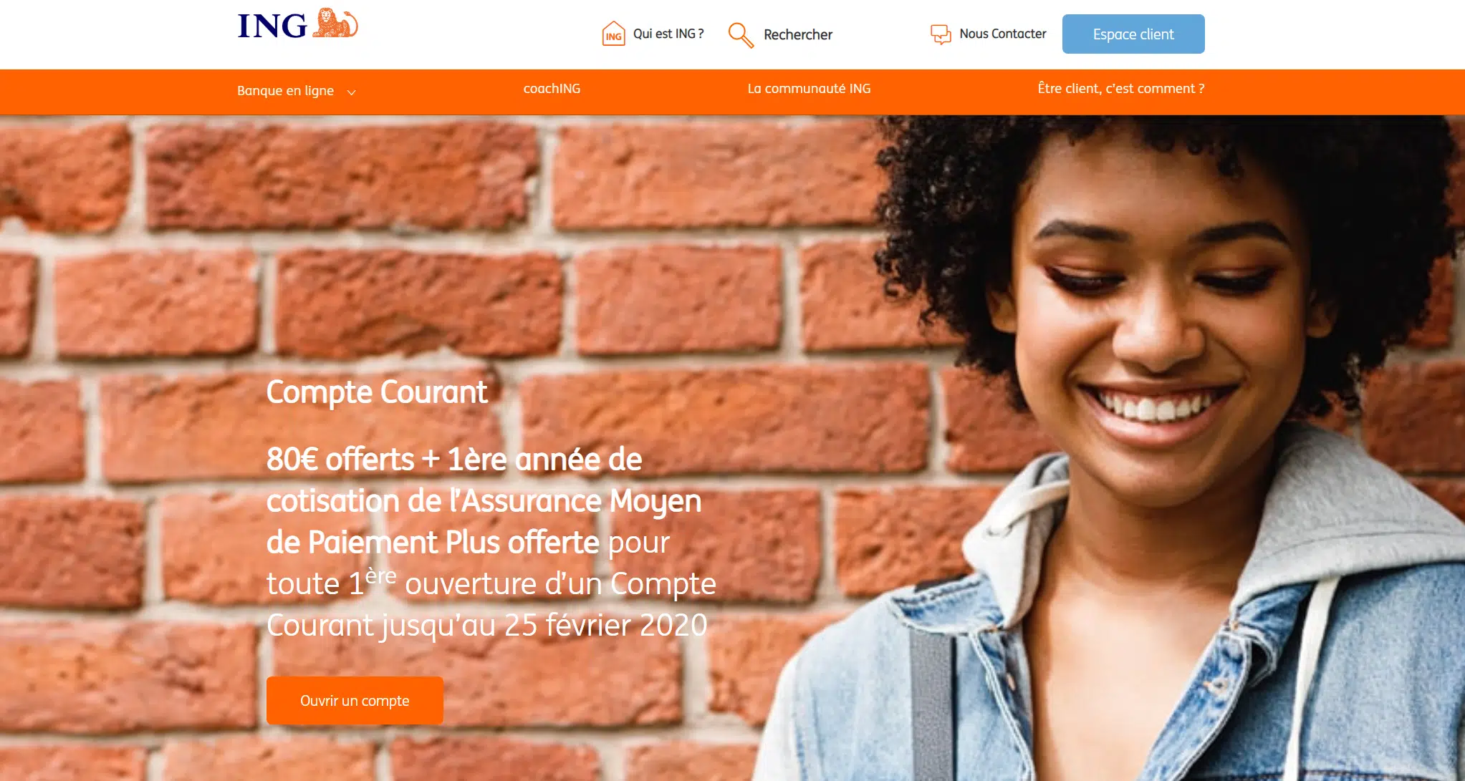Click the Ouvrir un compte button
The height and width of the screenshot is (781, 1465).
[x=355, y=700]
